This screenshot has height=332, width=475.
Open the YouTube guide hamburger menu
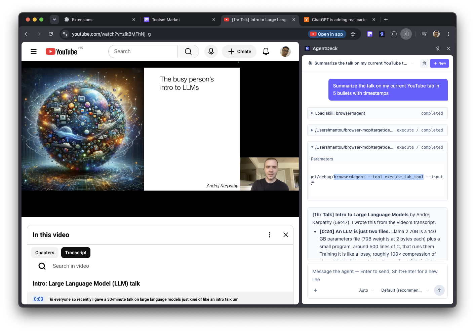tap(34, 51)
